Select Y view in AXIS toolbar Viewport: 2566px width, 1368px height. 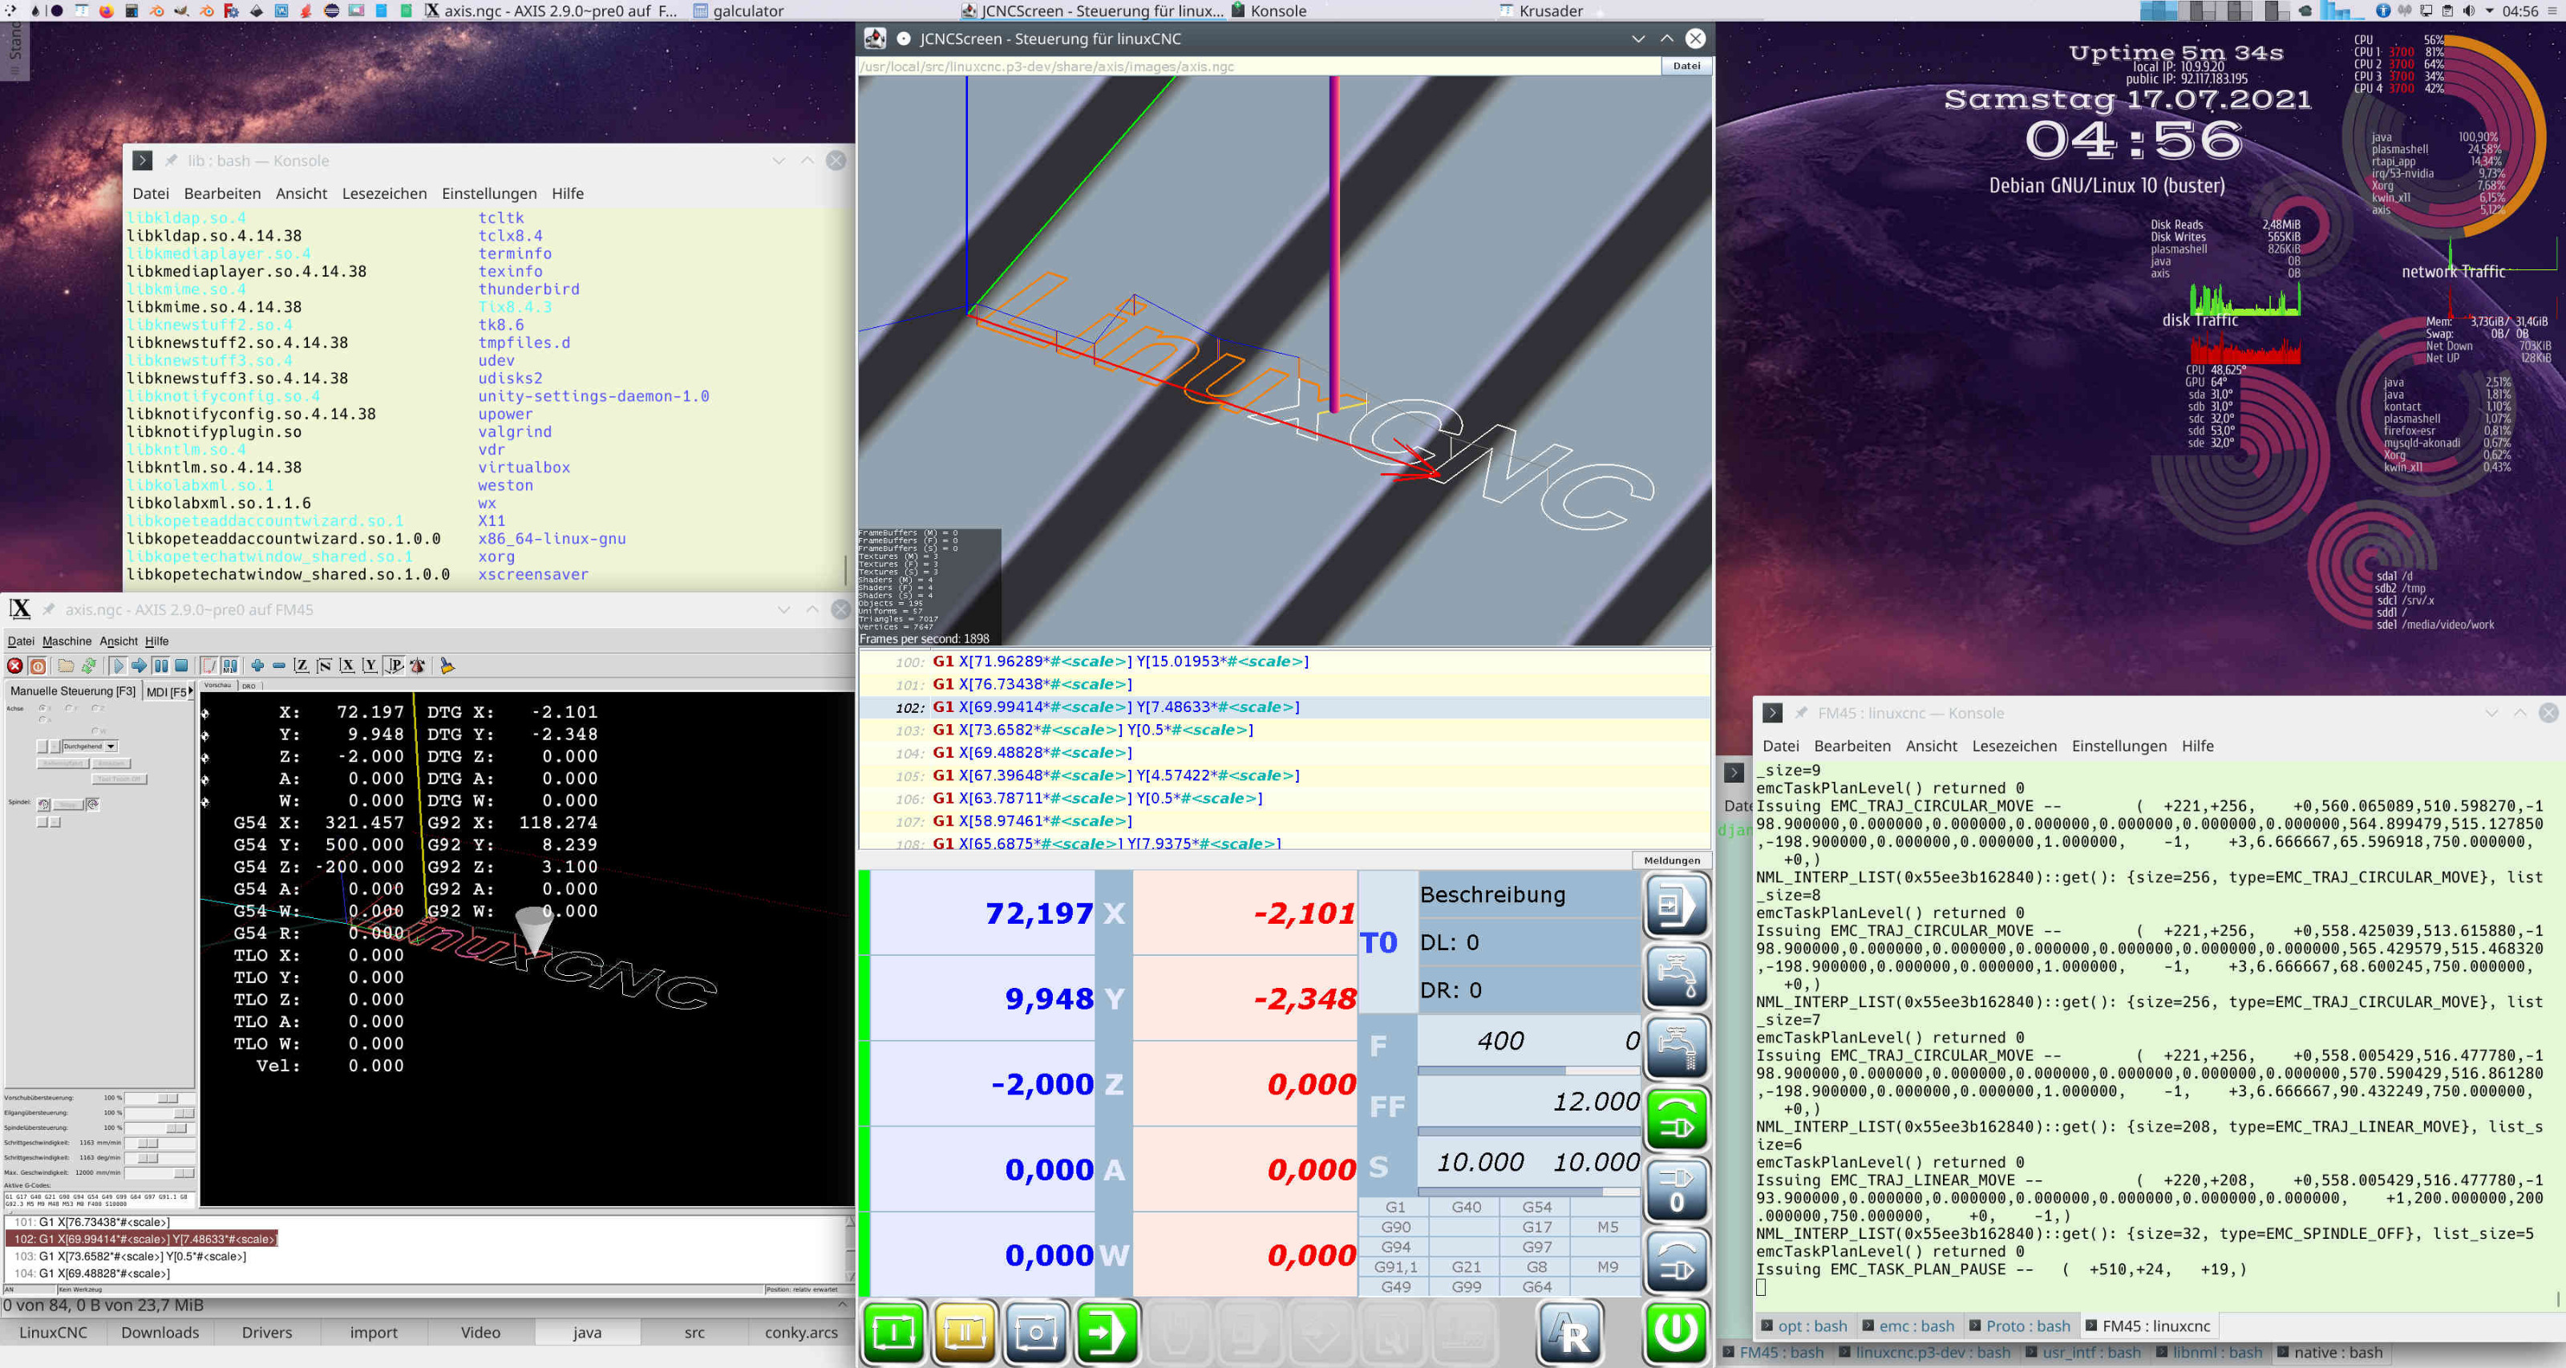tap(370, 666)
